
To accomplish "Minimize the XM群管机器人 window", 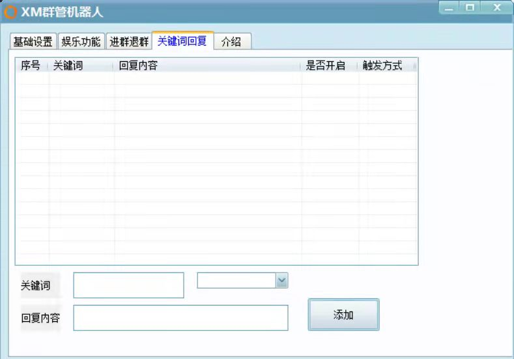I will [449, 8].
